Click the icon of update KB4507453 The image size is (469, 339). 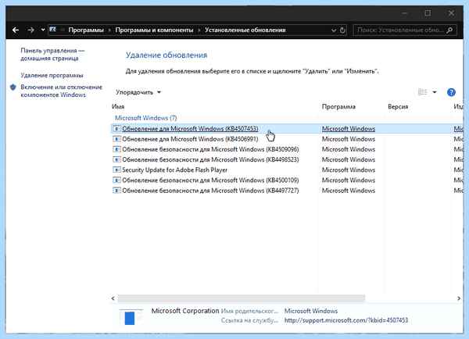coord(116,129)
